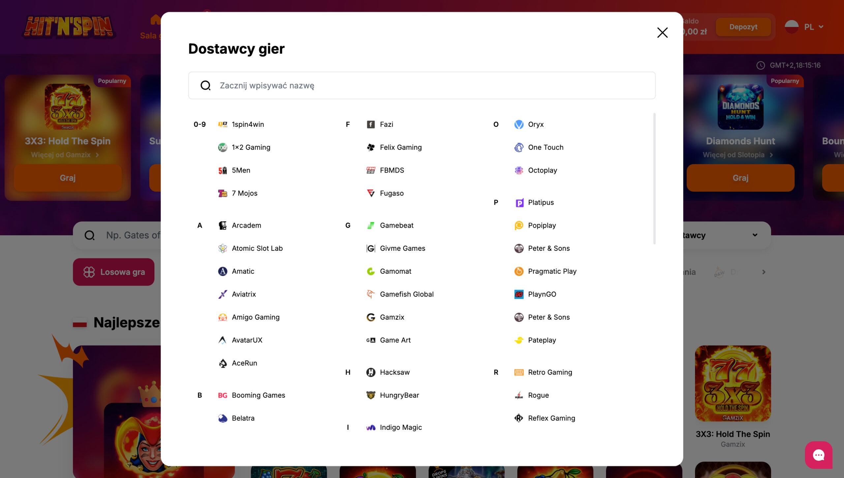Choose Gamzix from provider list
Viewport: 844px width, 478px height.
(x=392, y=317)
